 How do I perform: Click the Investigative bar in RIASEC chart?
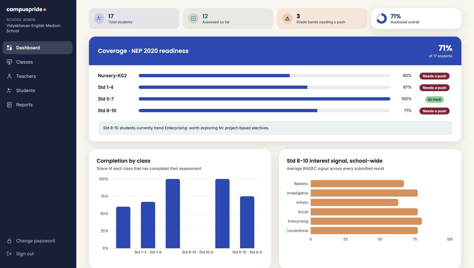pyautogui.click(x=364, y=193)
